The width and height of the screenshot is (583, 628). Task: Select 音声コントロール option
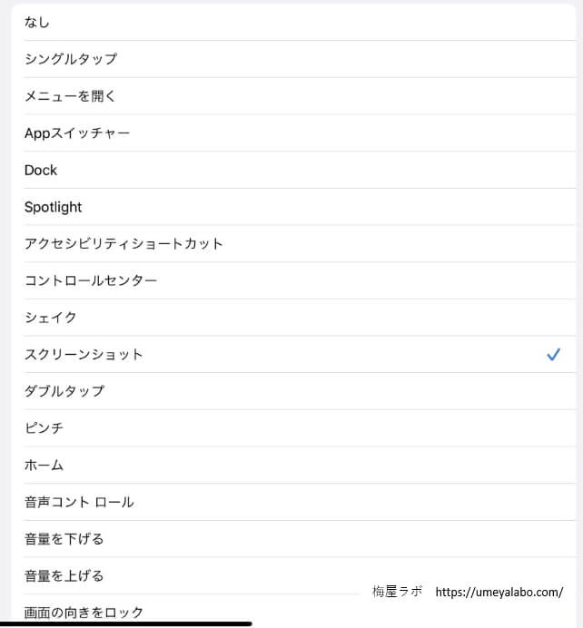point(293,502)
